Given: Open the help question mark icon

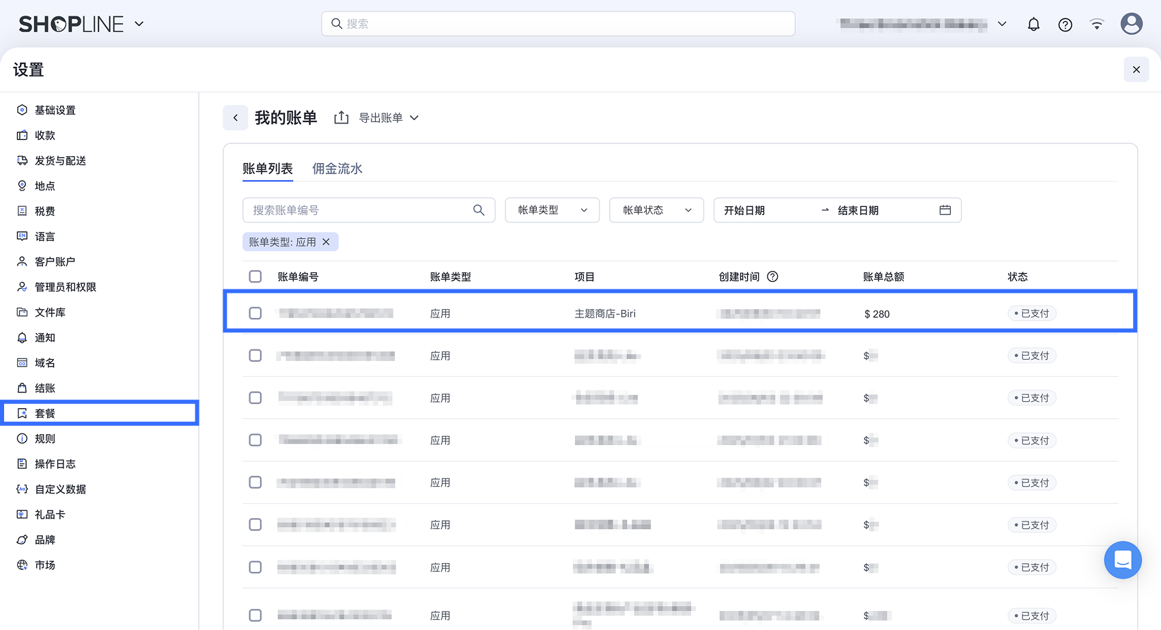Looking at the screenshot, I should (x=1065, y=25).
